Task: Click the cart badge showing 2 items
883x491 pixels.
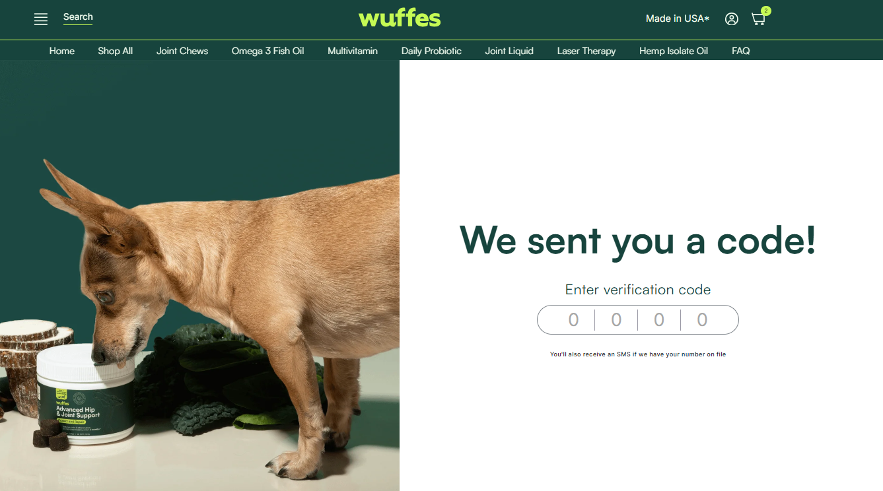Action: [x=766, y=11]
